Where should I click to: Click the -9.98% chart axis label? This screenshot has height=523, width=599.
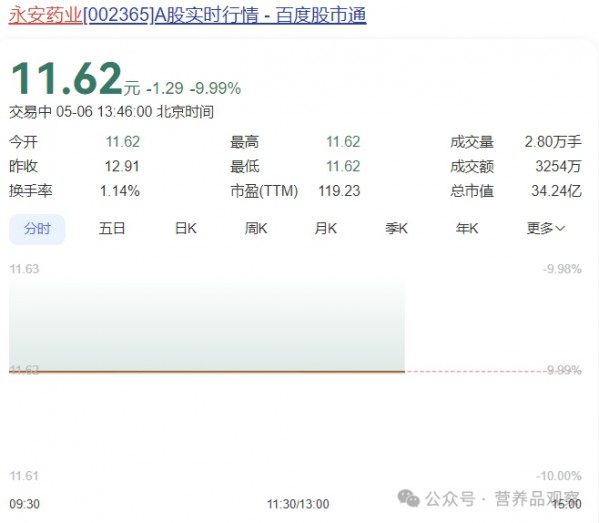(562, 269)
